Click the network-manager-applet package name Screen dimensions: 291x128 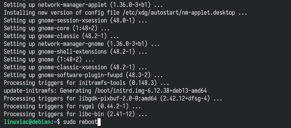[73, 5]
